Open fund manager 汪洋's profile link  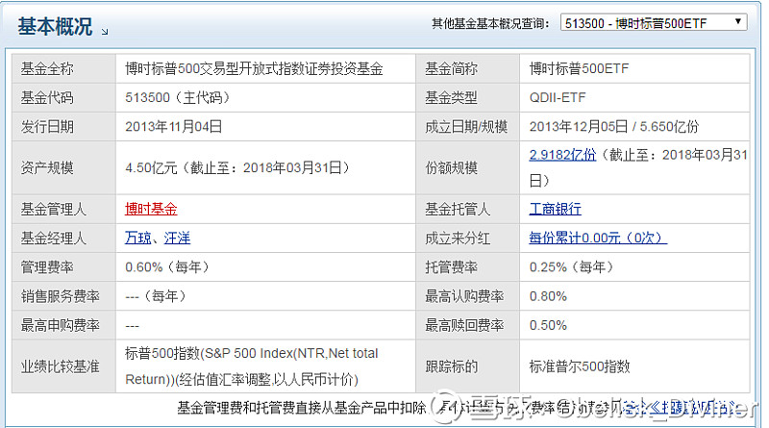point(177,239)
